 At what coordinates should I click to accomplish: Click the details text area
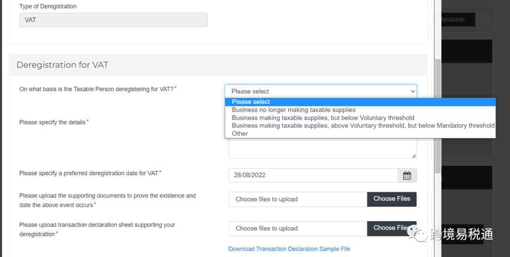(x=322, y=149)
